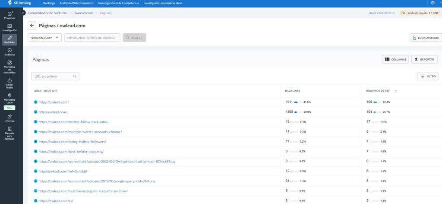Click the globe icon beside multiple-instagram-accounts-switcher URL
This screenshot has height=204, width=442.
click(x=35, y=191)
